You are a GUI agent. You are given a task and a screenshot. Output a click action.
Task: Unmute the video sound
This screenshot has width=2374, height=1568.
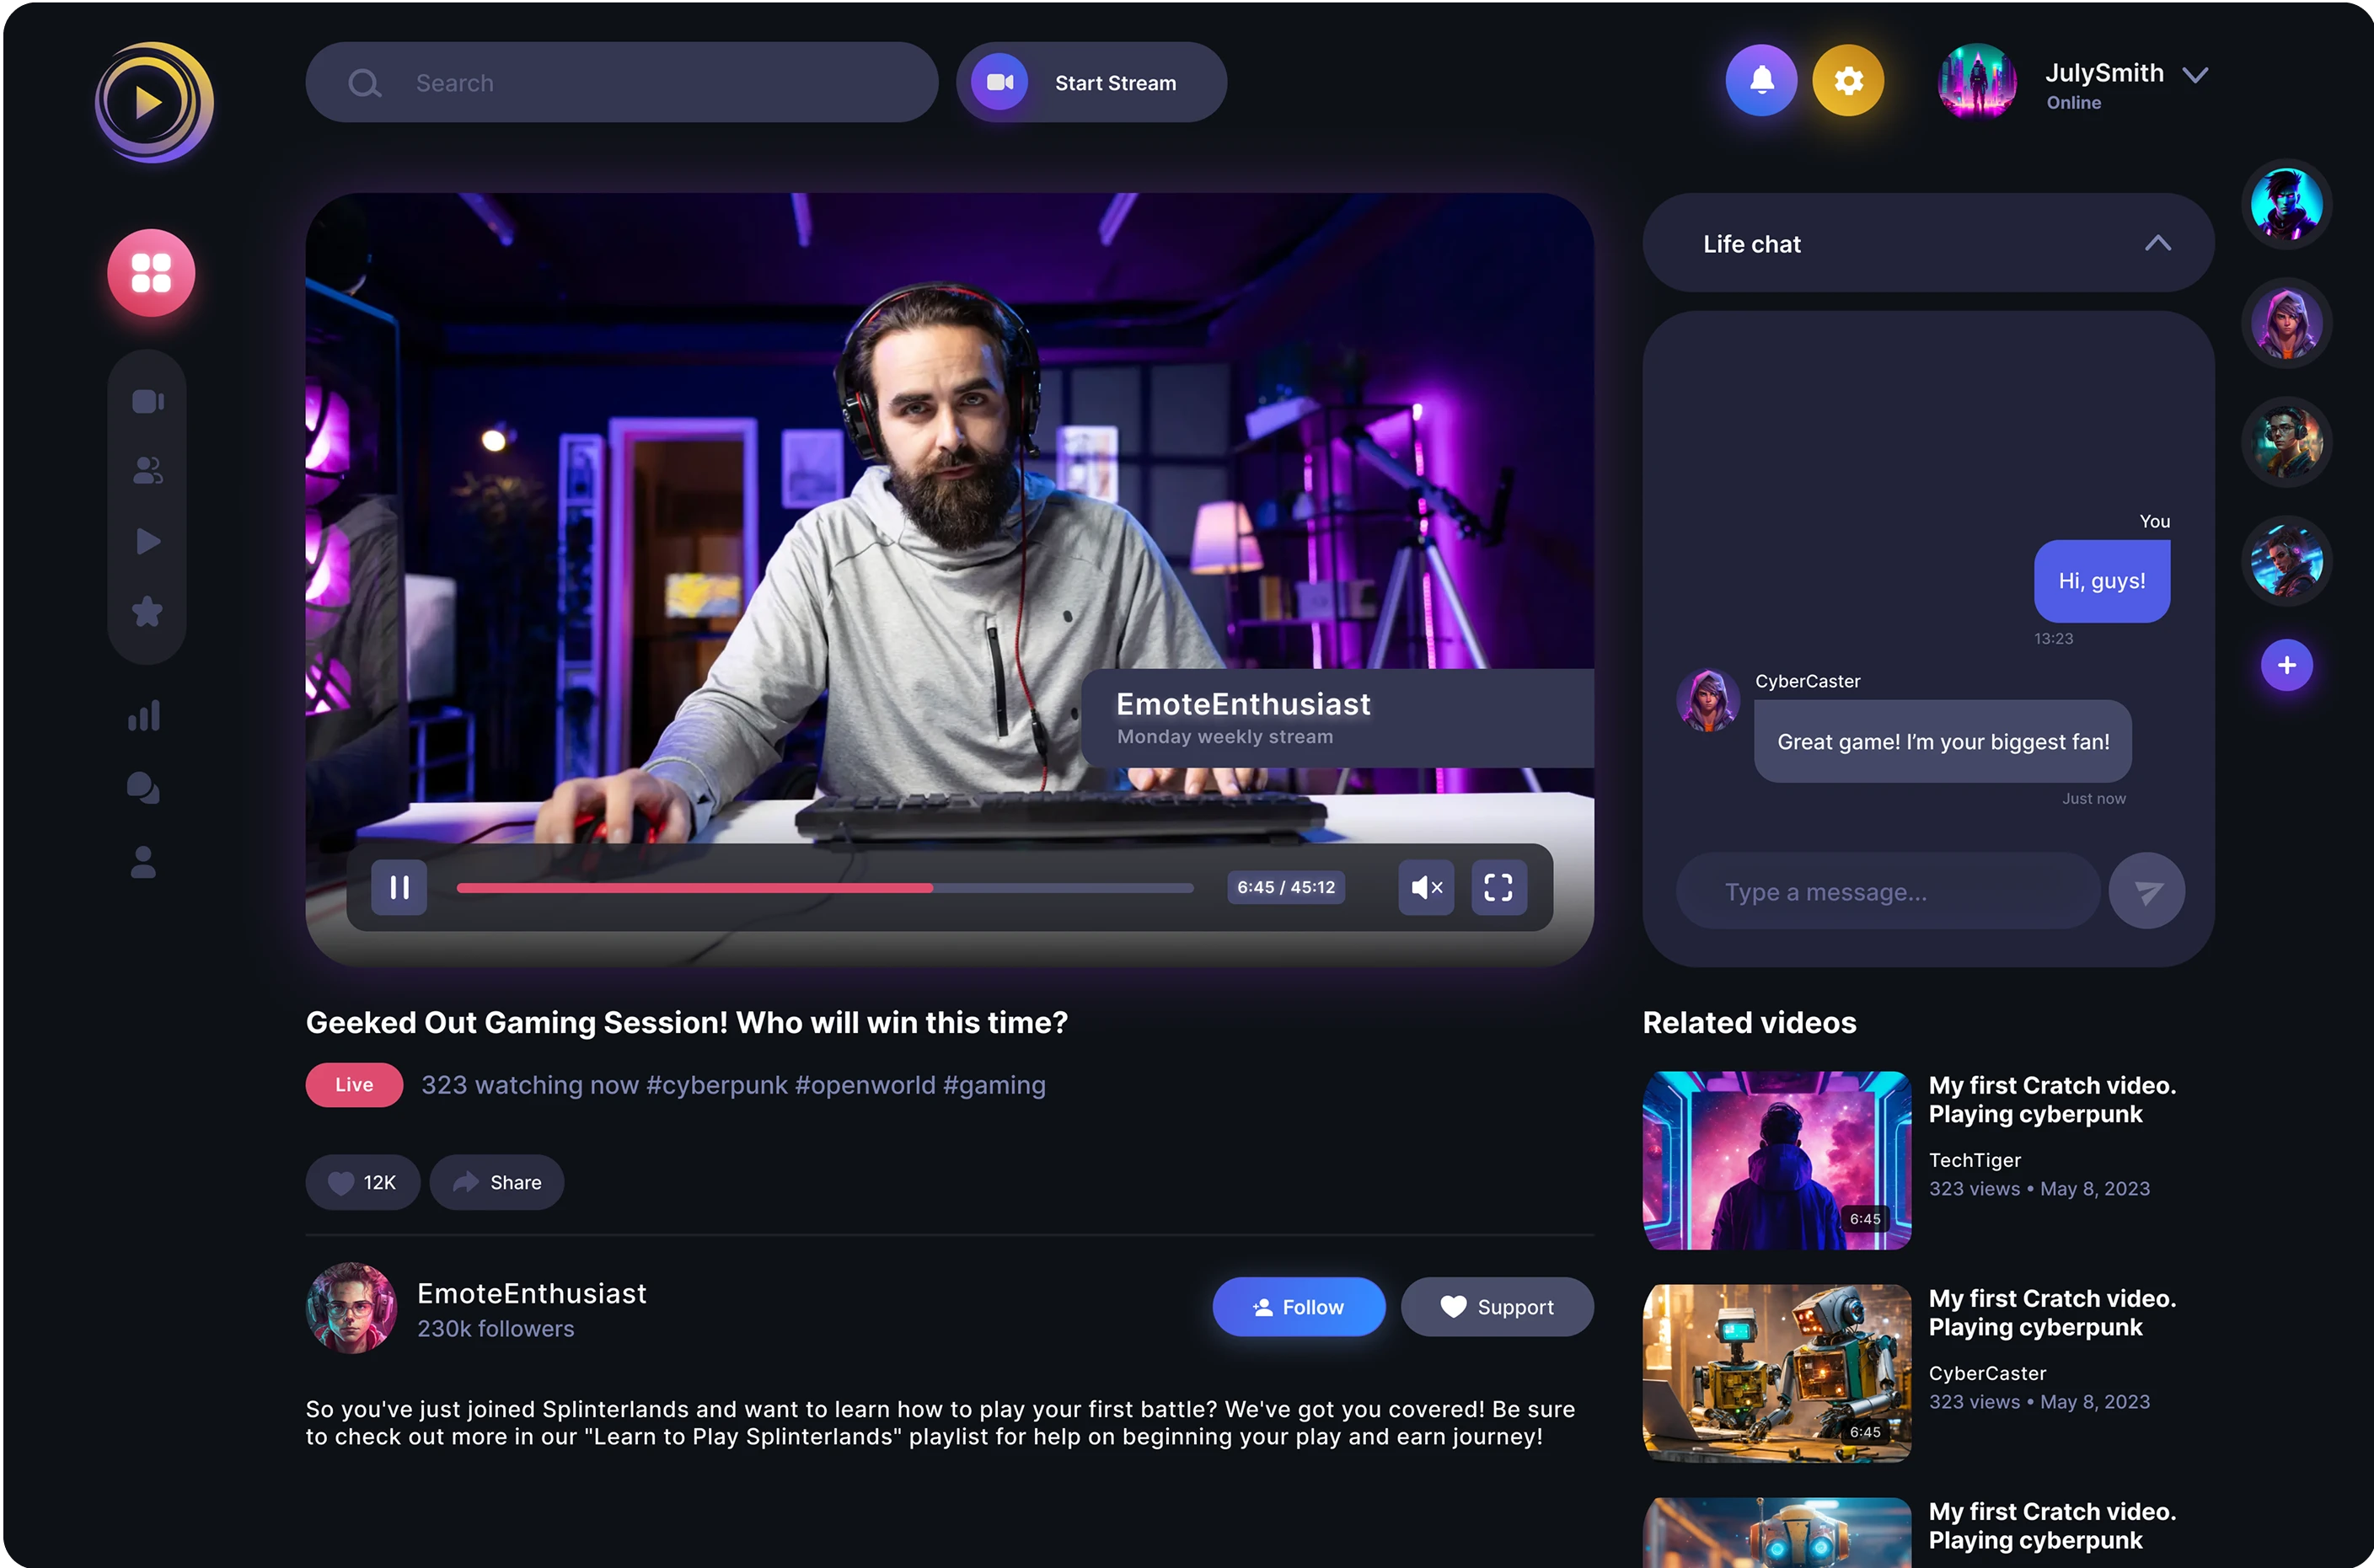coord(1426,887)
